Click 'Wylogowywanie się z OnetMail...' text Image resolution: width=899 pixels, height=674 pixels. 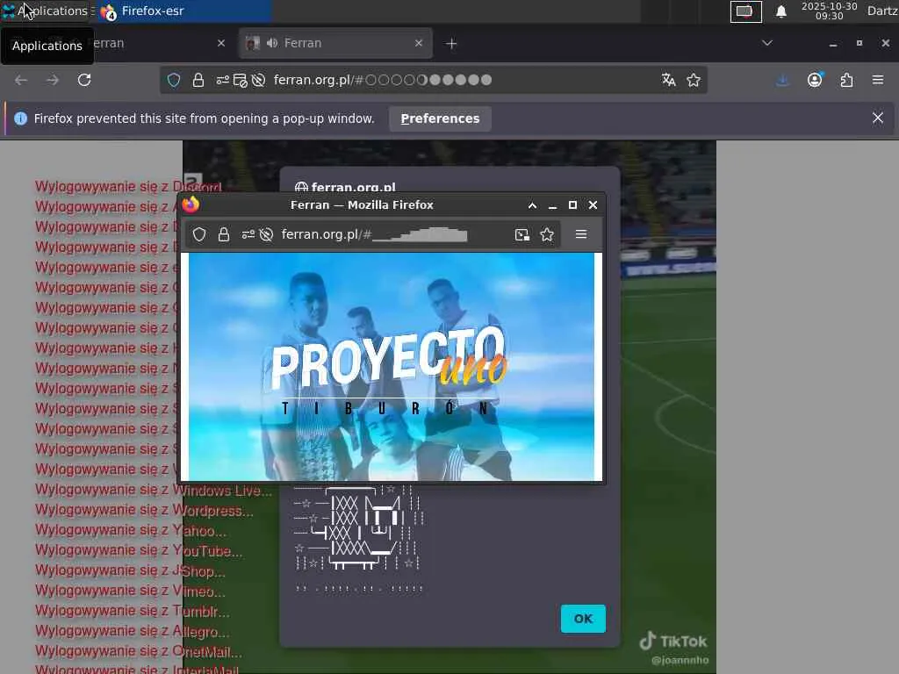point(138,652)
